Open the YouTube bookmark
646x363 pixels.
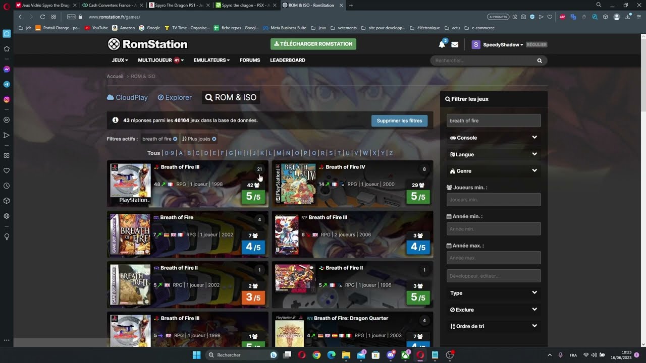tap(96, 28)
